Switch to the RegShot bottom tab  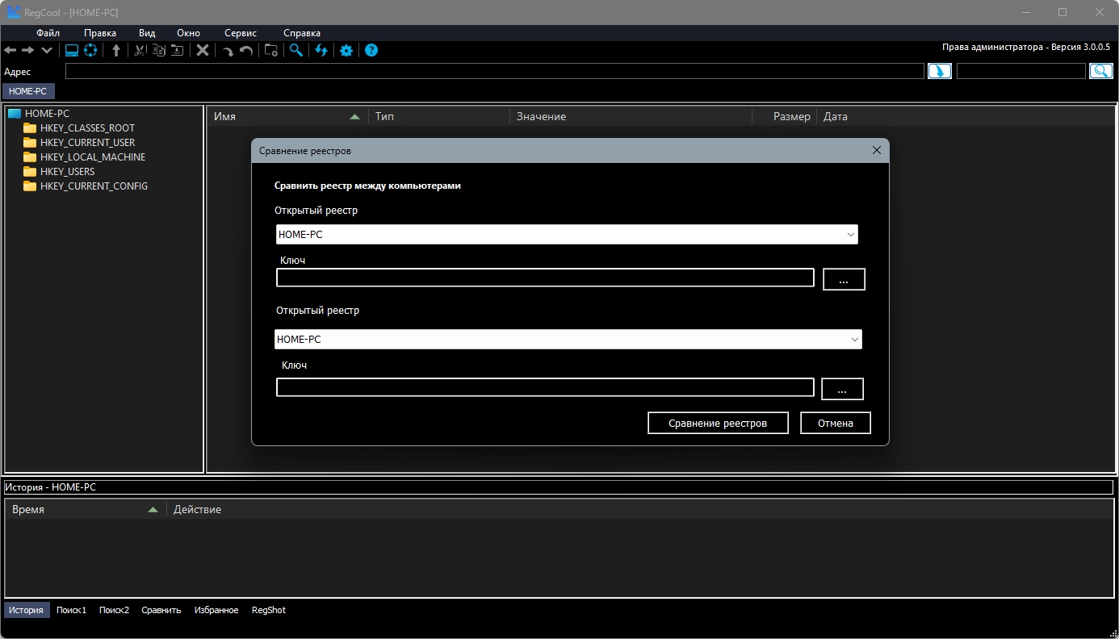268,610
